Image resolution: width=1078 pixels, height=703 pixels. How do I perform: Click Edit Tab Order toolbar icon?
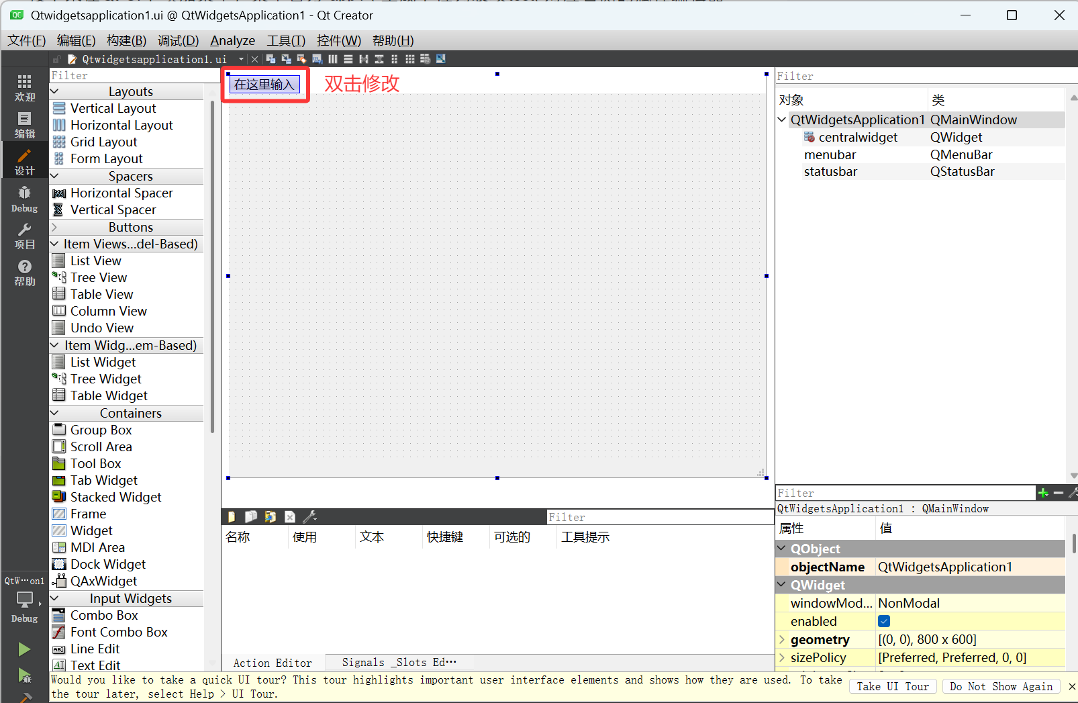click(317, 59)
